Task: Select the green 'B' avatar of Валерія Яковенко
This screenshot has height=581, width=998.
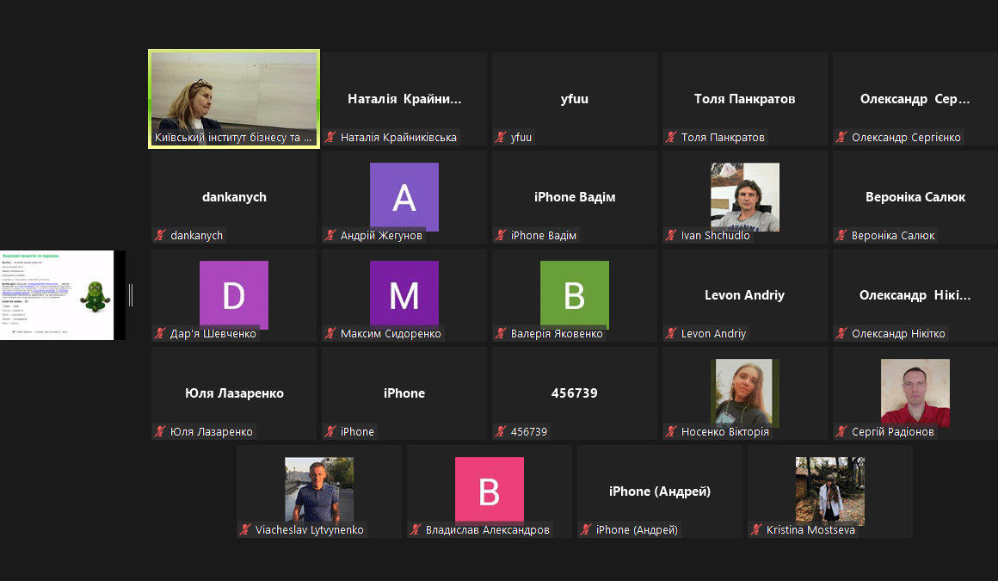Action: tap(574, 294)
